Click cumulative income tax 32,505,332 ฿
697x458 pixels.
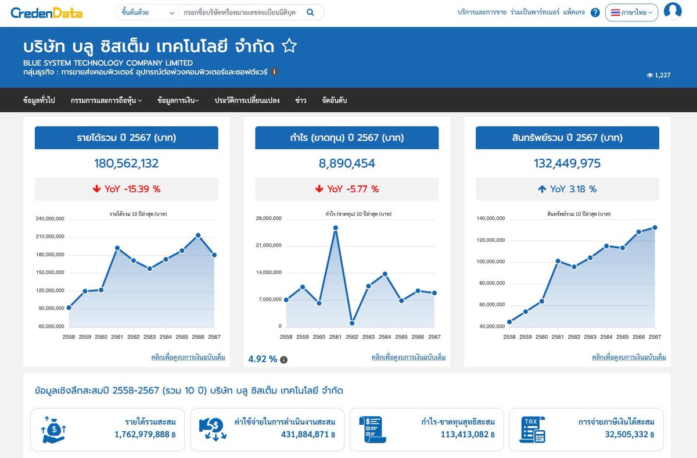tap(630, 434)
